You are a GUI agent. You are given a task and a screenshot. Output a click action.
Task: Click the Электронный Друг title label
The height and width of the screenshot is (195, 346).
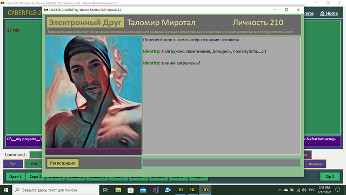pos(85,22)
